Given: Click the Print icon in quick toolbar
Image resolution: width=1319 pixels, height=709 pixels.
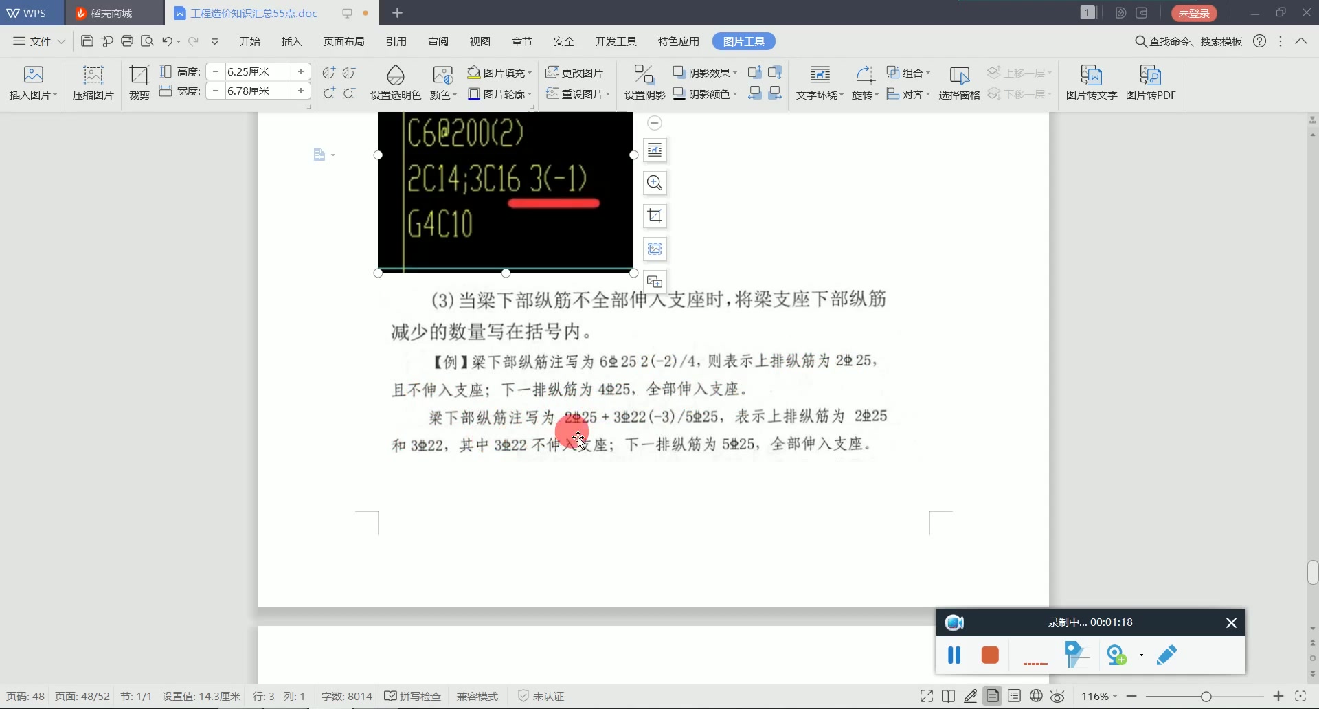Looking at the screenshot, I should click(126, 41).
